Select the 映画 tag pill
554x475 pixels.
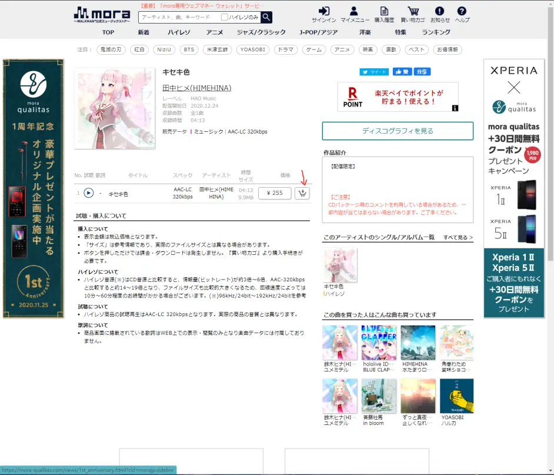tap(368, 49)
